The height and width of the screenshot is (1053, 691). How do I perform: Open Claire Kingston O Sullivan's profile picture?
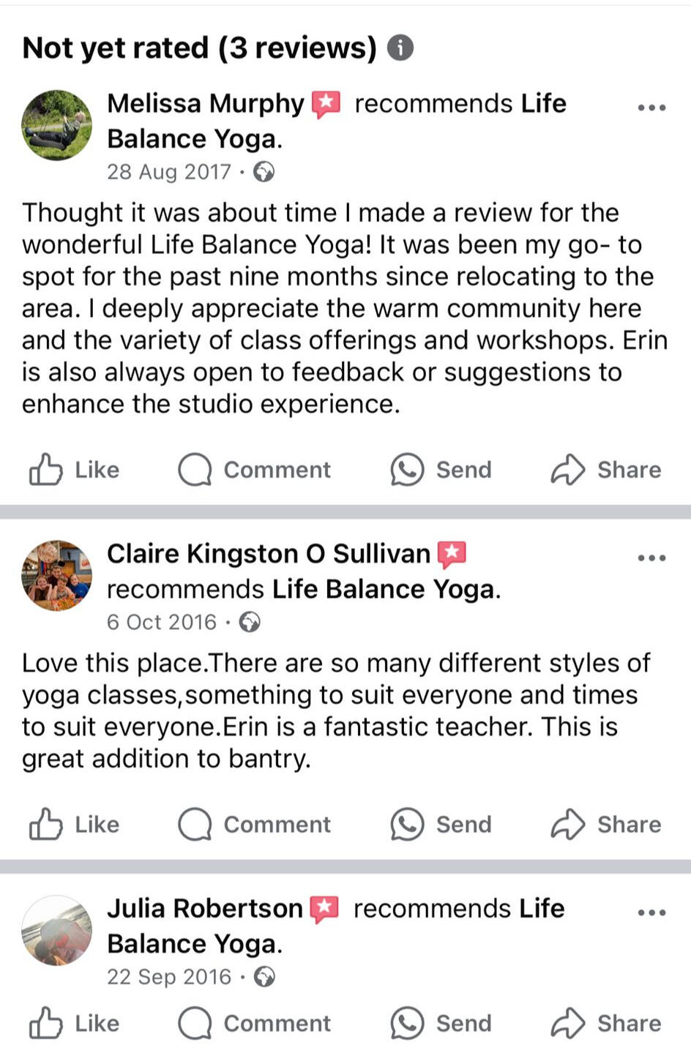(57, 575)
